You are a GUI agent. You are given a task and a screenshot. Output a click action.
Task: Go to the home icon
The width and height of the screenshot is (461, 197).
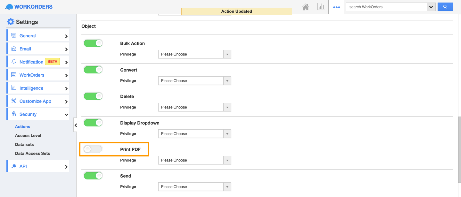pos(306,7)
